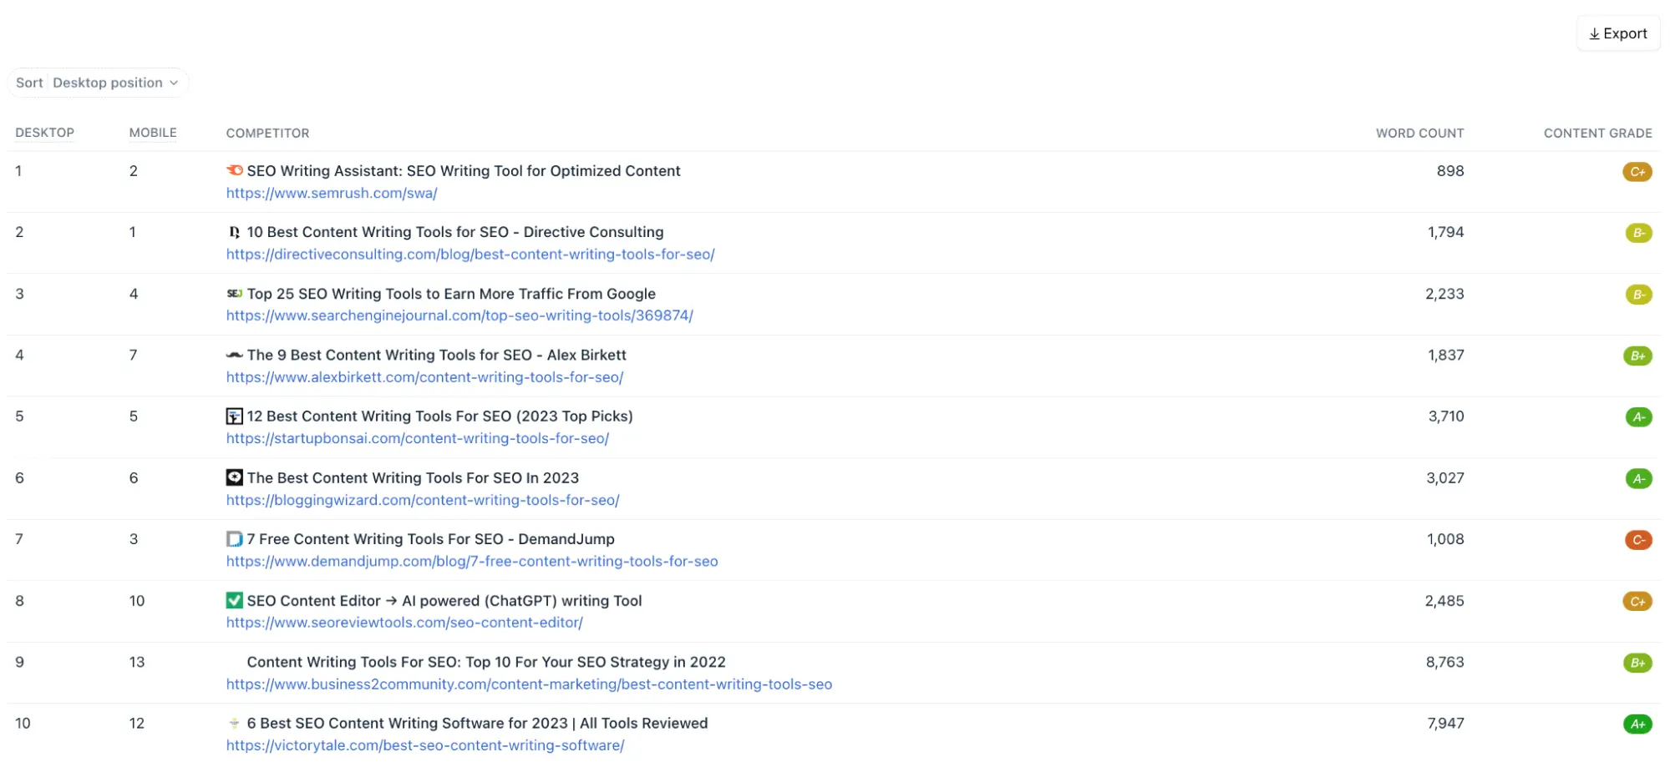This screenshot has height=762, width=1670.
Task: Open the victorytale.com best-seo-content-writing-software link
Action: pyautogui.click(x=425, y=746)
